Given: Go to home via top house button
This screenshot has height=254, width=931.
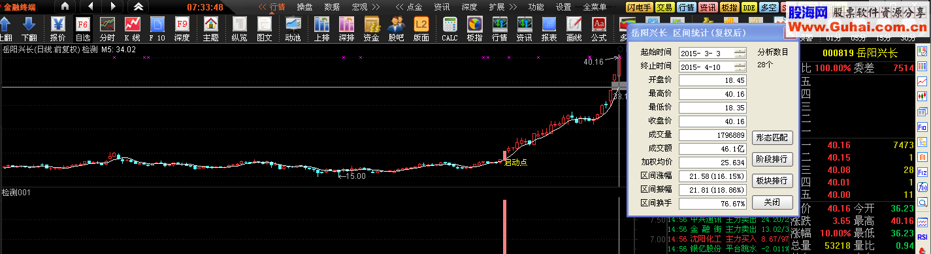Looking at the screenshot, I should coord(65,7).
